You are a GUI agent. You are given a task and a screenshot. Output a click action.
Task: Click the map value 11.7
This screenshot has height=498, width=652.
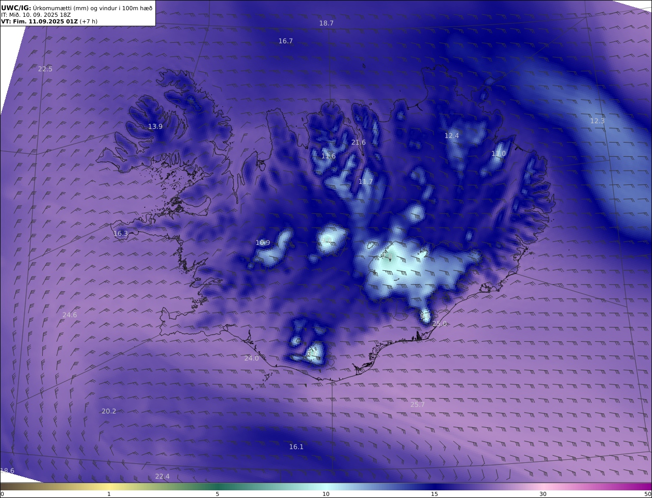point(366,182)
